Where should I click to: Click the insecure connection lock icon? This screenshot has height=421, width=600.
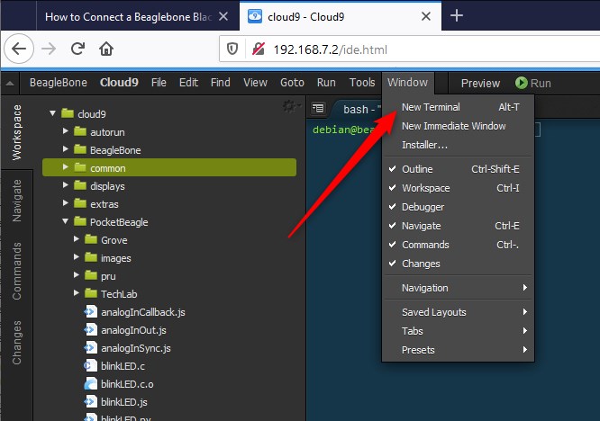coord(258,49)
